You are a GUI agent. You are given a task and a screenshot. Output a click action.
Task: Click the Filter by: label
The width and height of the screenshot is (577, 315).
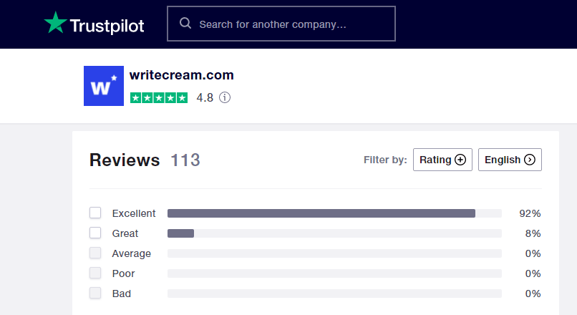[385, 160]
